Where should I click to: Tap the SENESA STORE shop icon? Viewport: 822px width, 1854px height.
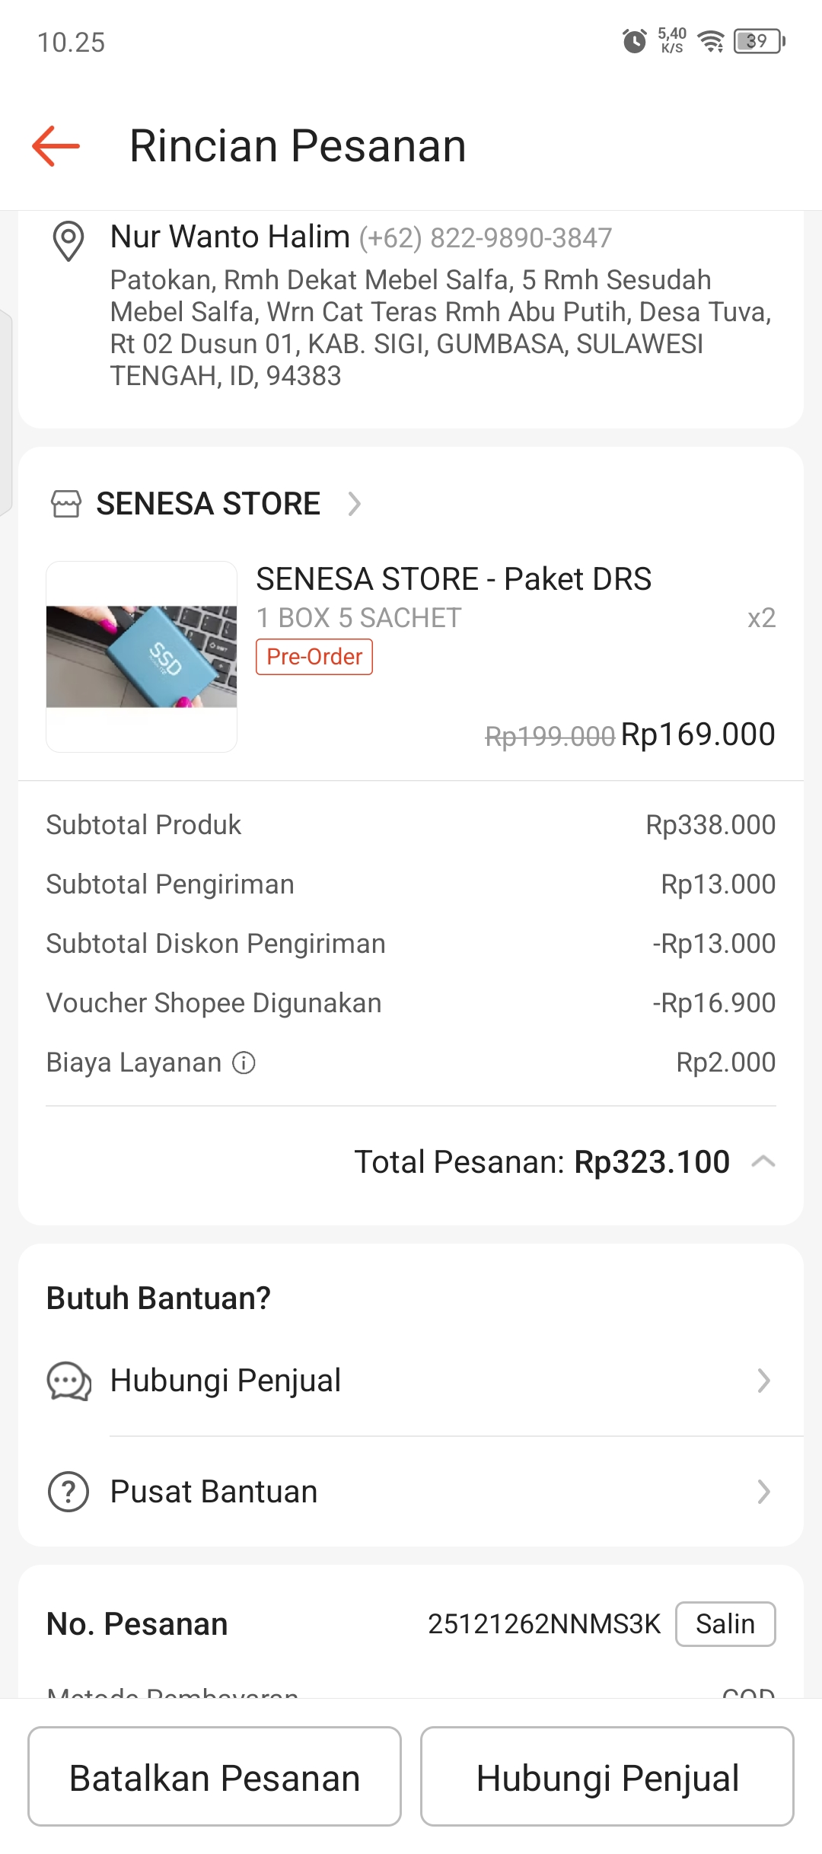[65, 504]
